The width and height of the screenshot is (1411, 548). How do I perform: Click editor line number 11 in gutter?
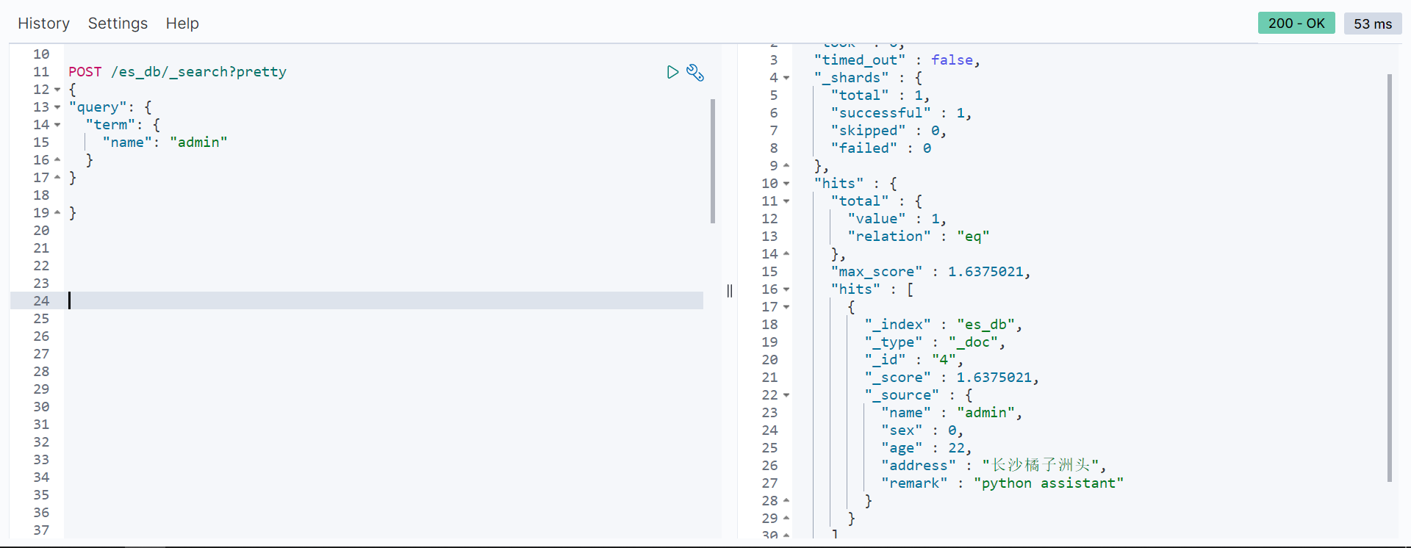coord(41,72)
